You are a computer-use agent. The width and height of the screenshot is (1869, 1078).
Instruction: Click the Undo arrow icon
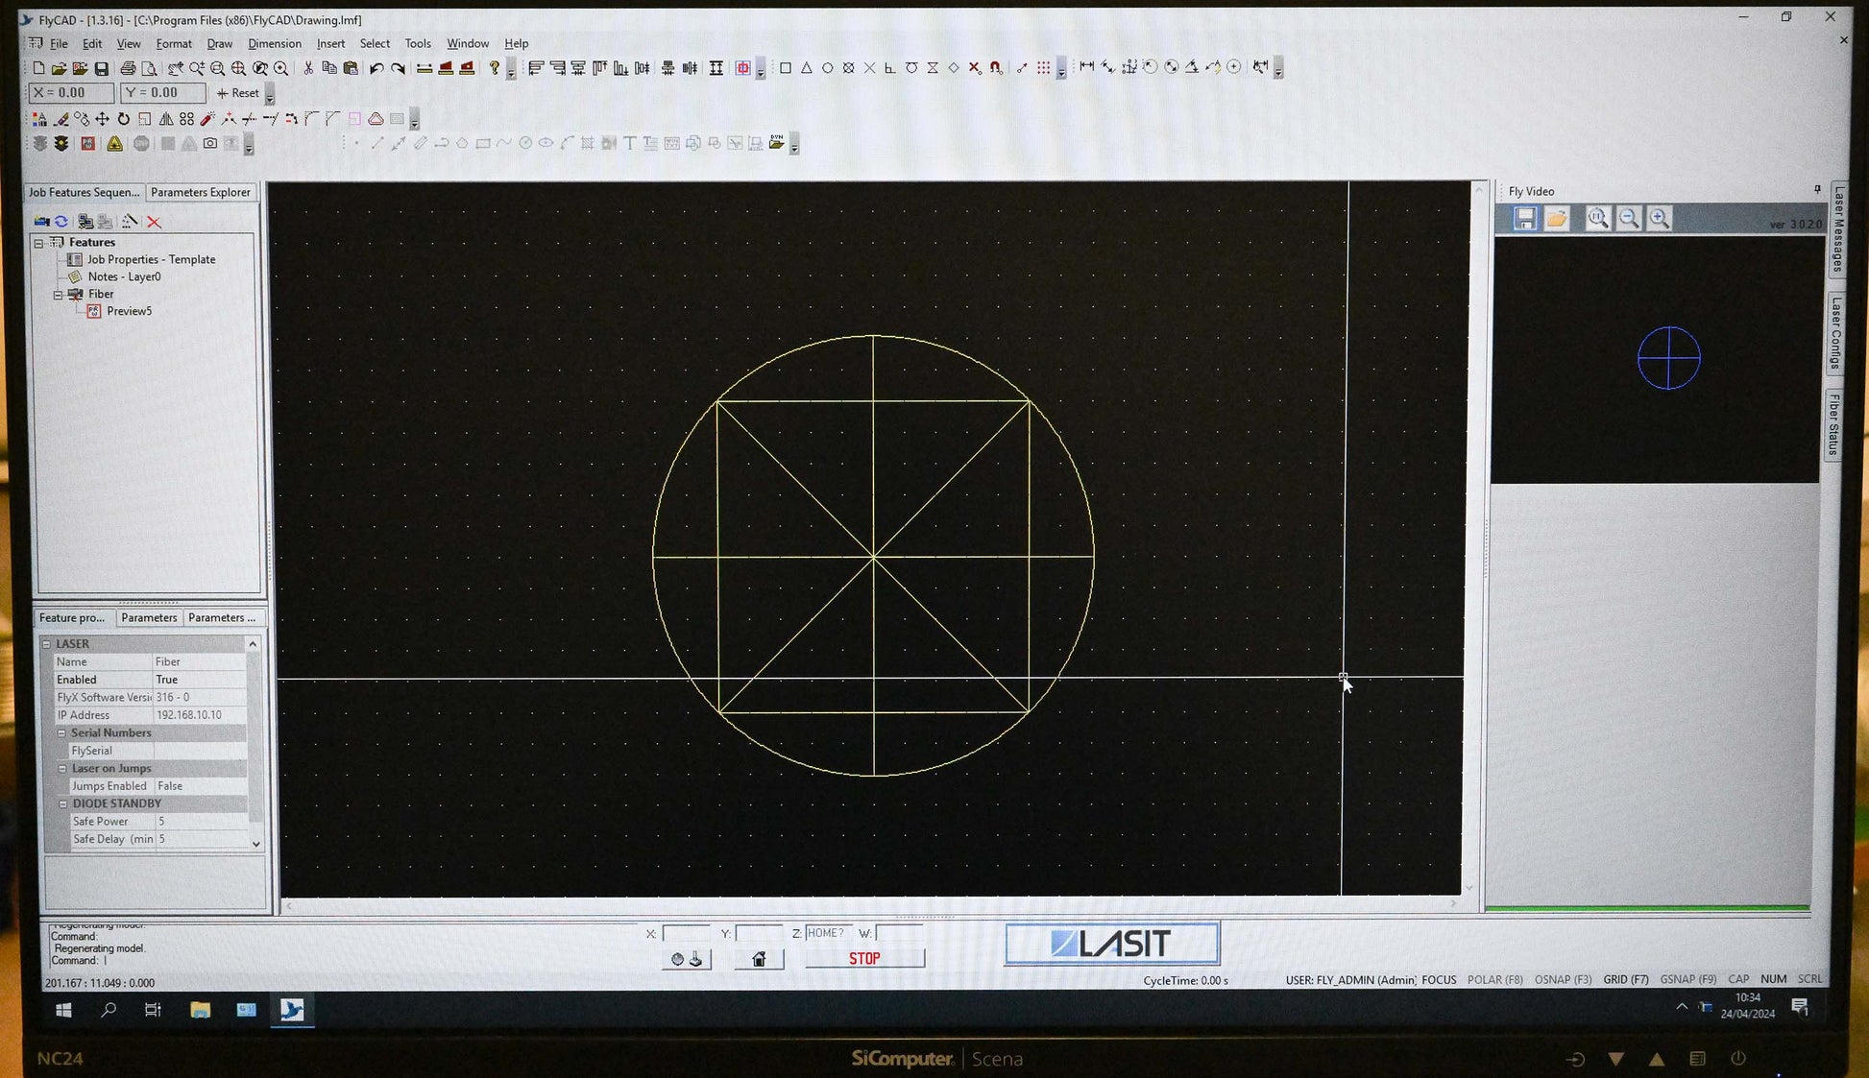(x=376, y=67)
